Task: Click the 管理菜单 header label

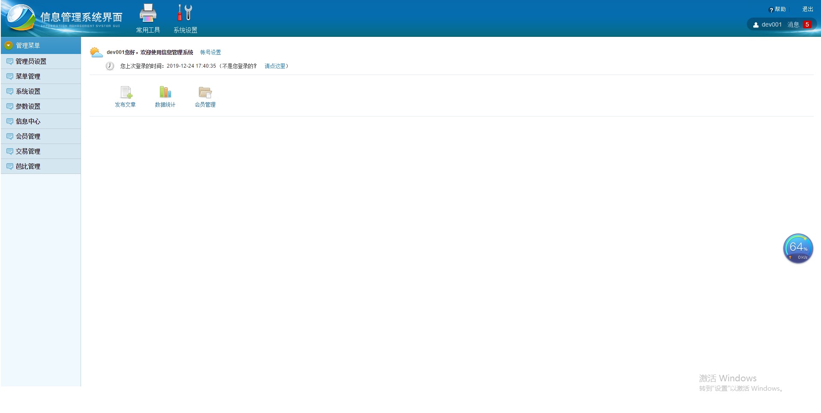Action: (28, 45)
